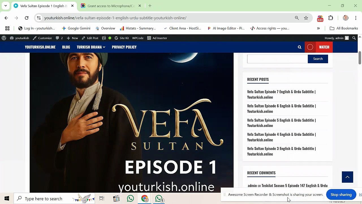362x204 pixels.
Task: Expand the tab search dropdown arrow
Action: (5, 6)
